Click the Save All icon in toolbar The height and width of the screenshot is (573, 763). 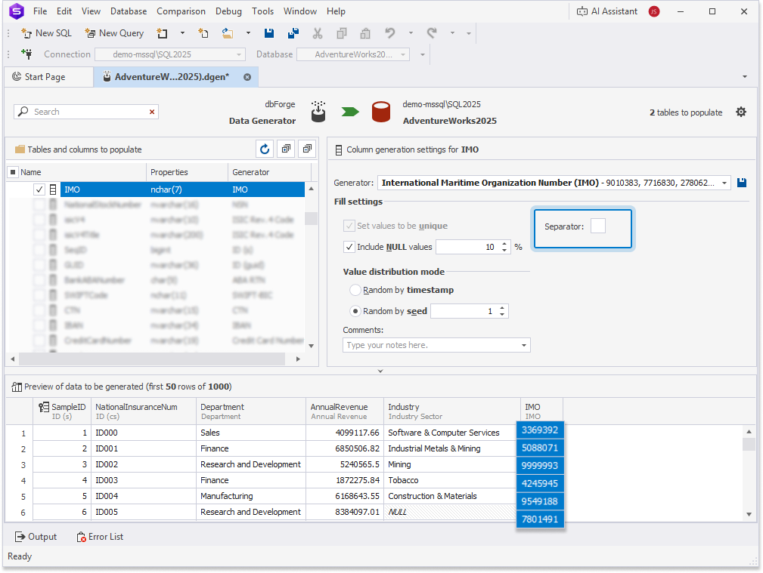293,33
